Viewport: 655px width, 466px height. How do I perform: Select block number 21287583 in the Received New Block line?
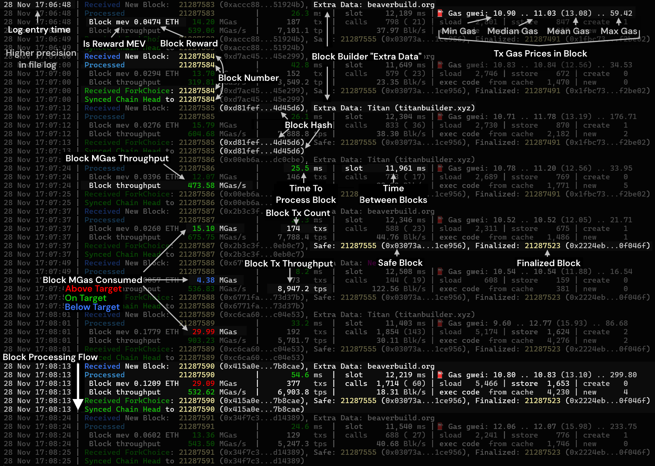[x=196, y=4]
